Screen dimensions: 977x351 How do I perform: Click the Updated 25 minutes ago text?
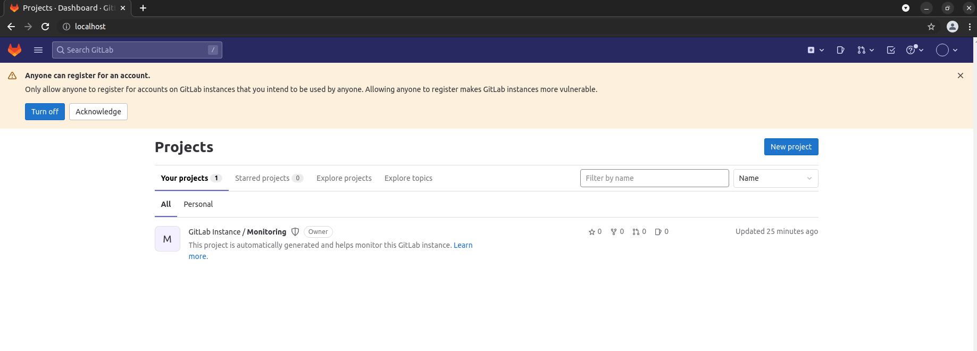[776, 231]
